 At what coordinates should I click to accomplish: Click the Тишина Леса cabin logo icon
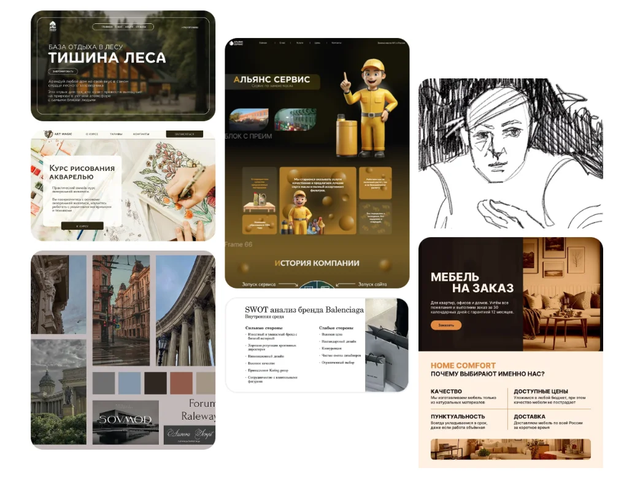pos(53,26)
